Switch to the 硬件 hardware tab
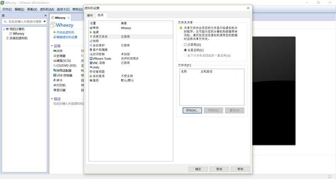The image size is (336, 179). 90,16
